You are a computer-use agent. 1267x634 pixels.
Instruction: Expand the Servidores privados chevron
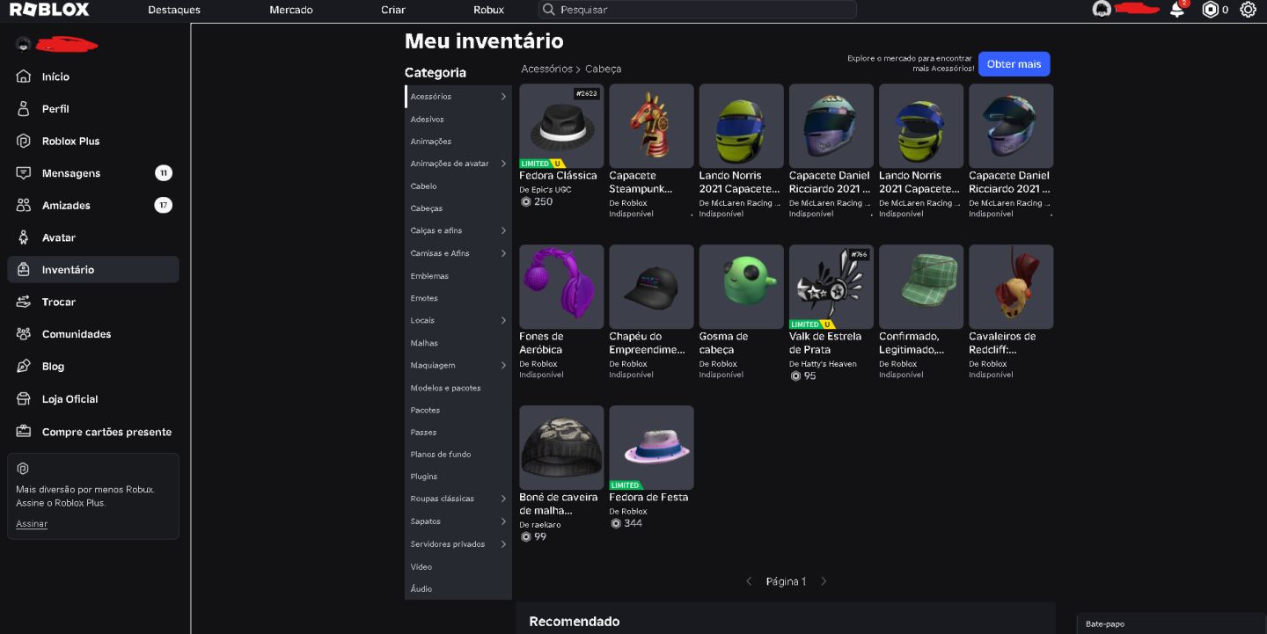click(503, 544)
